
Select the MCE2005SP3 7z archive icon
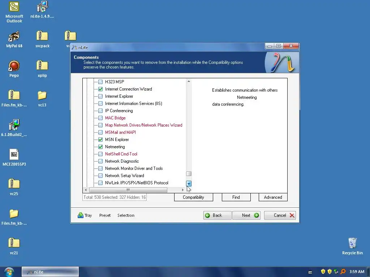pos(14,158)
